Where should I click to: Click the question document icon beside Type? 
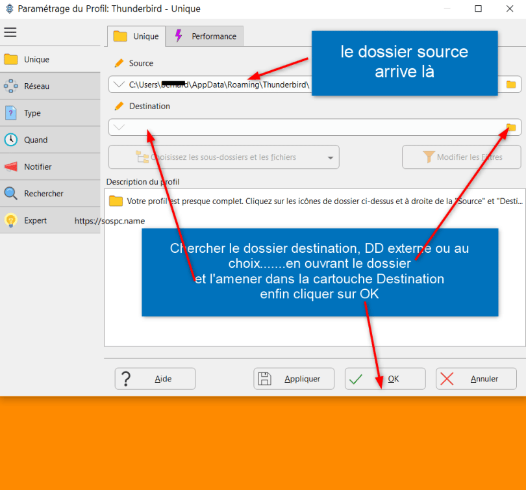coord(11,113)
